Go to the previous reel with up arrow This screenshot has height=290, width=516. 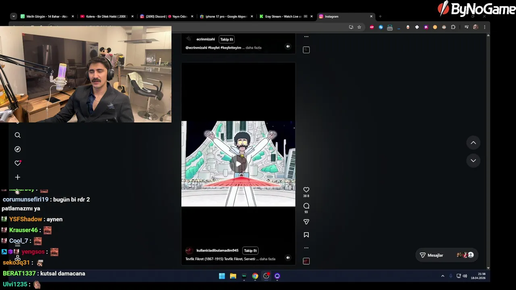[473, 143]
